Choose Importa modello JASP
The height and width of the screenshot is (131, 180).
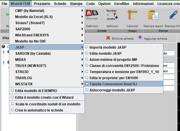(x=123, y=47)
